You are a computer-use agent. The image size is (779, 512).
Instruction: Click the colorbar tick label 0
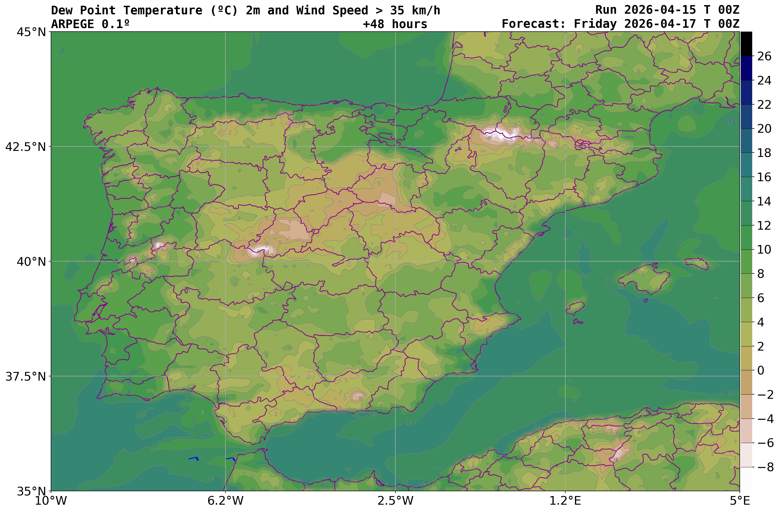pyautogui.click(x=761, y=370)
